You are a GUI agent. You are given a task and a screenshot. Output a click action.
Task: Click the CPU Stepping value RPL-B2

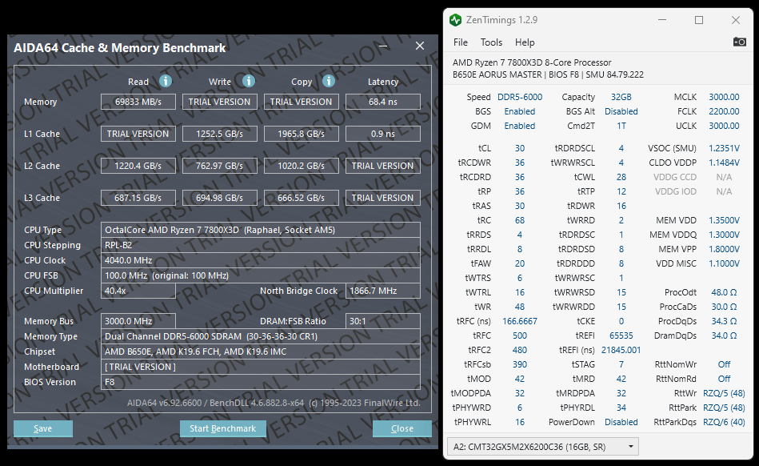pyautogui.click(x=261, y=245)
